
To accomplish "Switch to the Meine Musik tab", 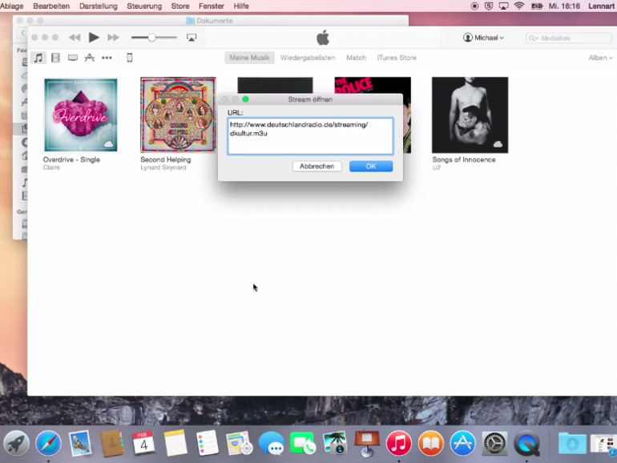I will tap(249, 58).
